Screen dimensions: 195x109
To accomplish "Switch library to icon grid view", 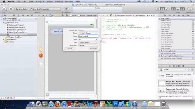I will point(190,70).
